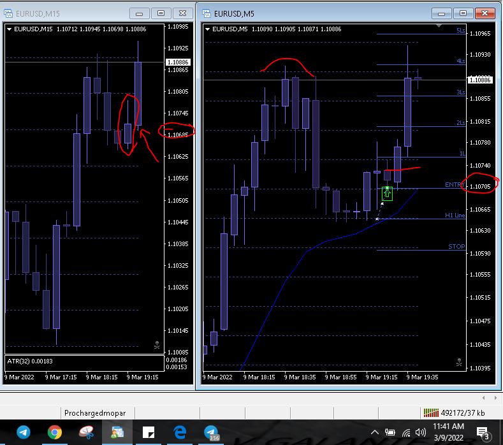Click the skull icon in M5 chart
Viewport: 503px width, 445px height.
coord(459,362)
